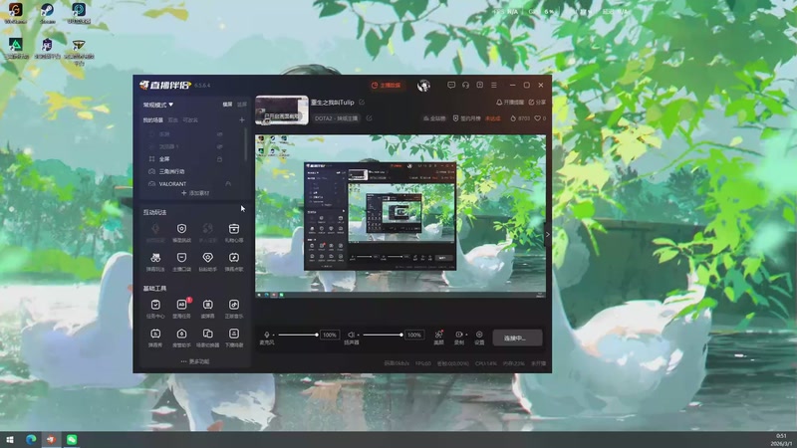Open the user avatar in title bar
The height and width of the screenshot is (448, 797).
pyautogui.click(x=423, y=86)
